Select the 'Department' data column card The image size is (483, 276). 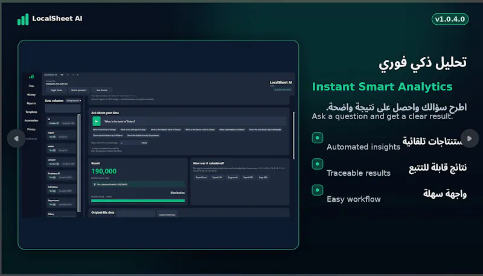(62, 202)
